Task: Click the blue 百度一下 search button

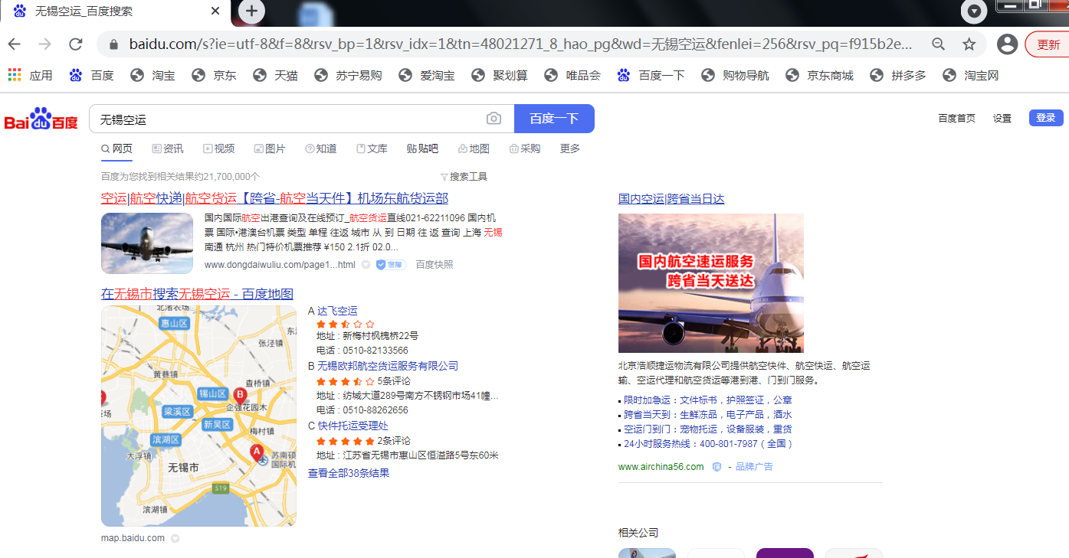Action: (554, 119)
